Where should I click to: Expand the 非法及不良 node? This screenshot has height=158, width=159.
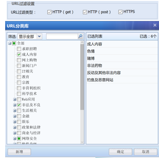pos(15,105)
